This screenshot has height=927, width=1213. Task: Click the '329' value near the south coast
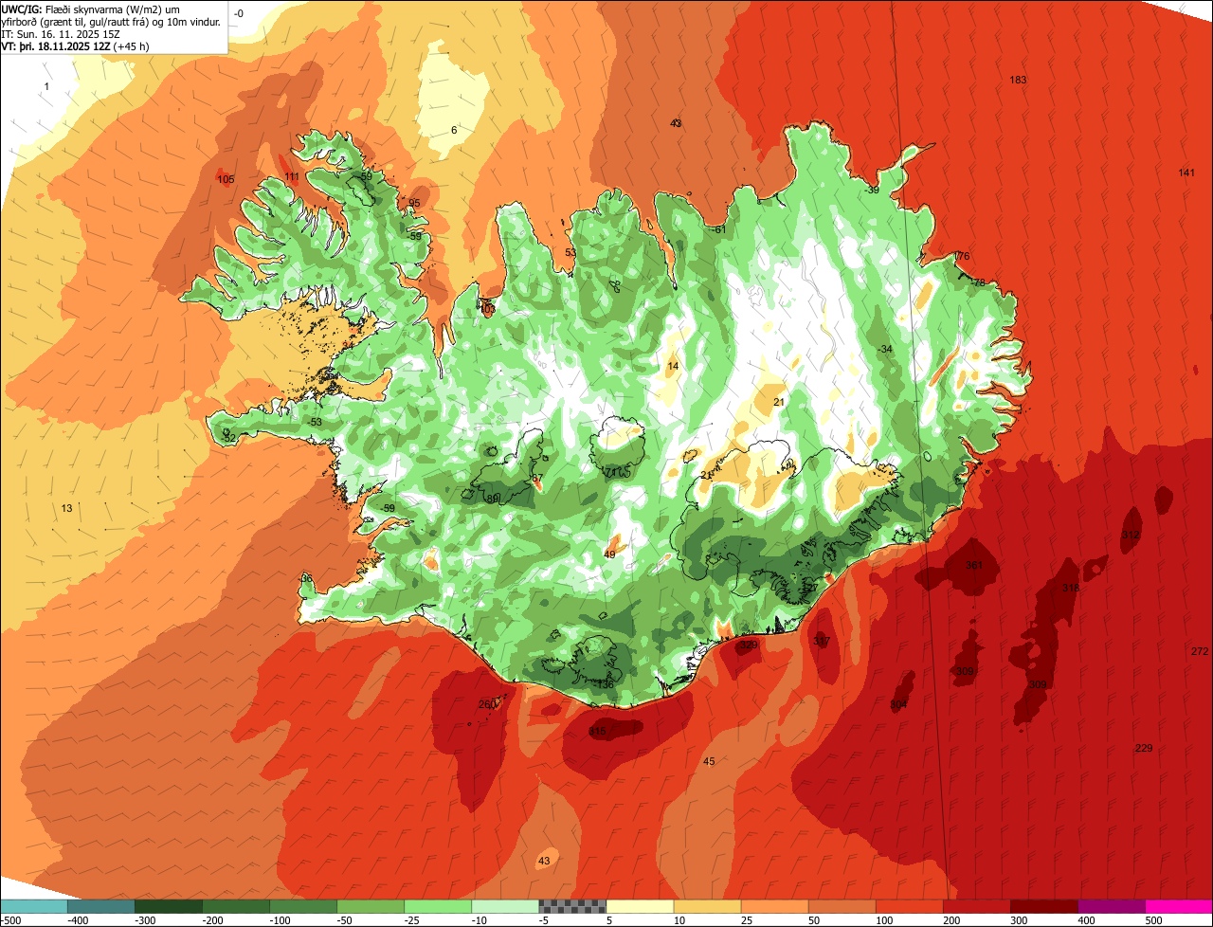pos(750,645)
